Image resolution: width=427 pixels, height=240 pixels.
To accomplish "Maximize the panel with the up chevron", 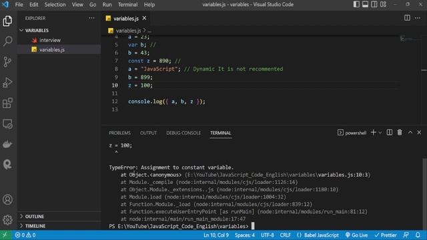I will click(x=410, y=133).
